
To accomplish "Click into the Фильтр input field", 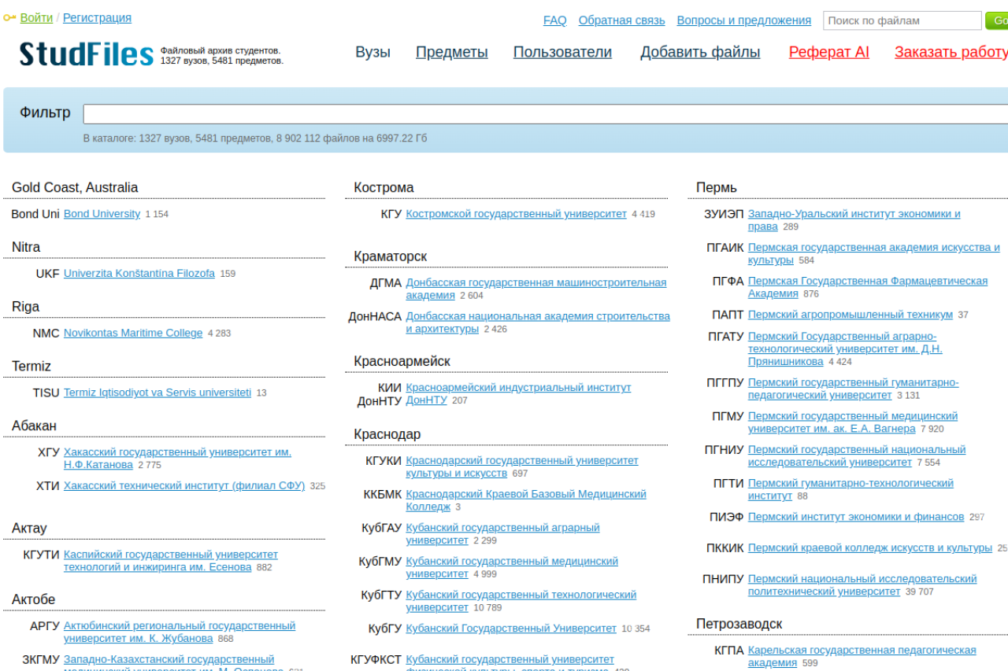I will pos(546,114).
